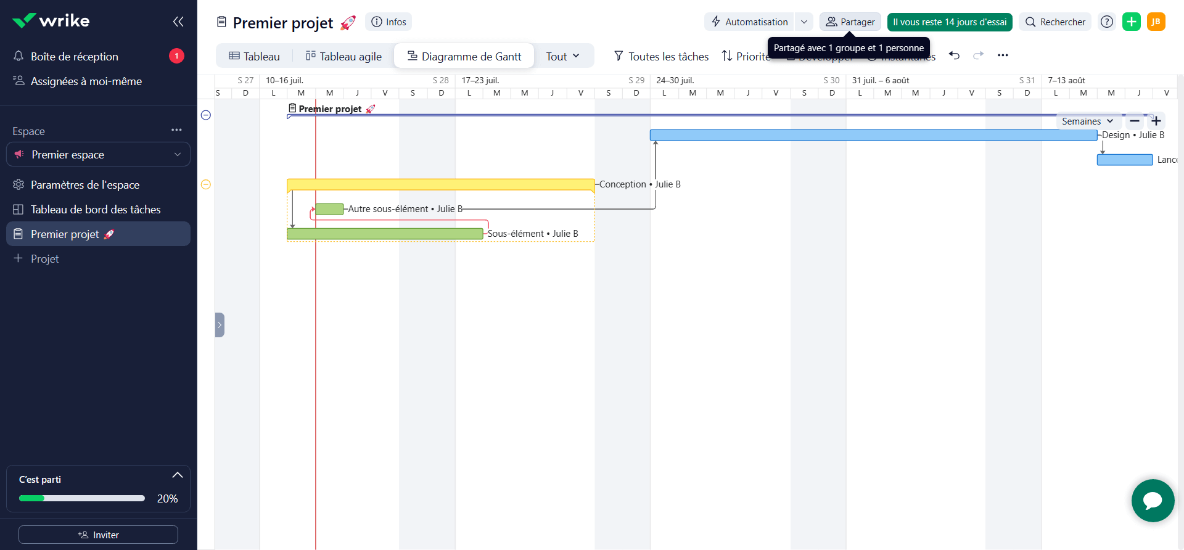Click the C'est parti progress bar
Viewport: 1184px width, 550px height.
[x=82, y=498]
